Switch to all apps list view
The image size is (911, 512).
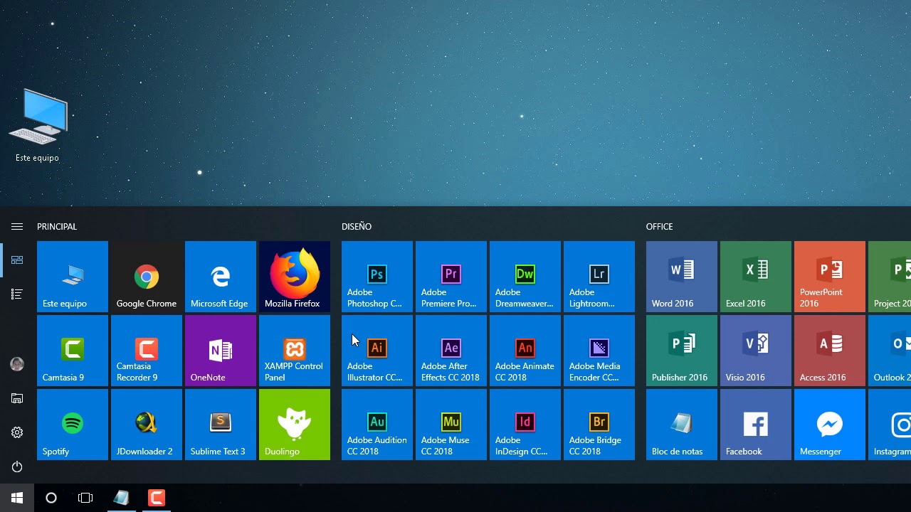click(17, 294)
